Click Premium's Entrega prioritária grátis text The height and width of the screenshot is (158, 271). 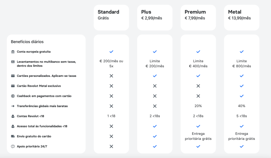pyautogui.click(x=198, y=136)
